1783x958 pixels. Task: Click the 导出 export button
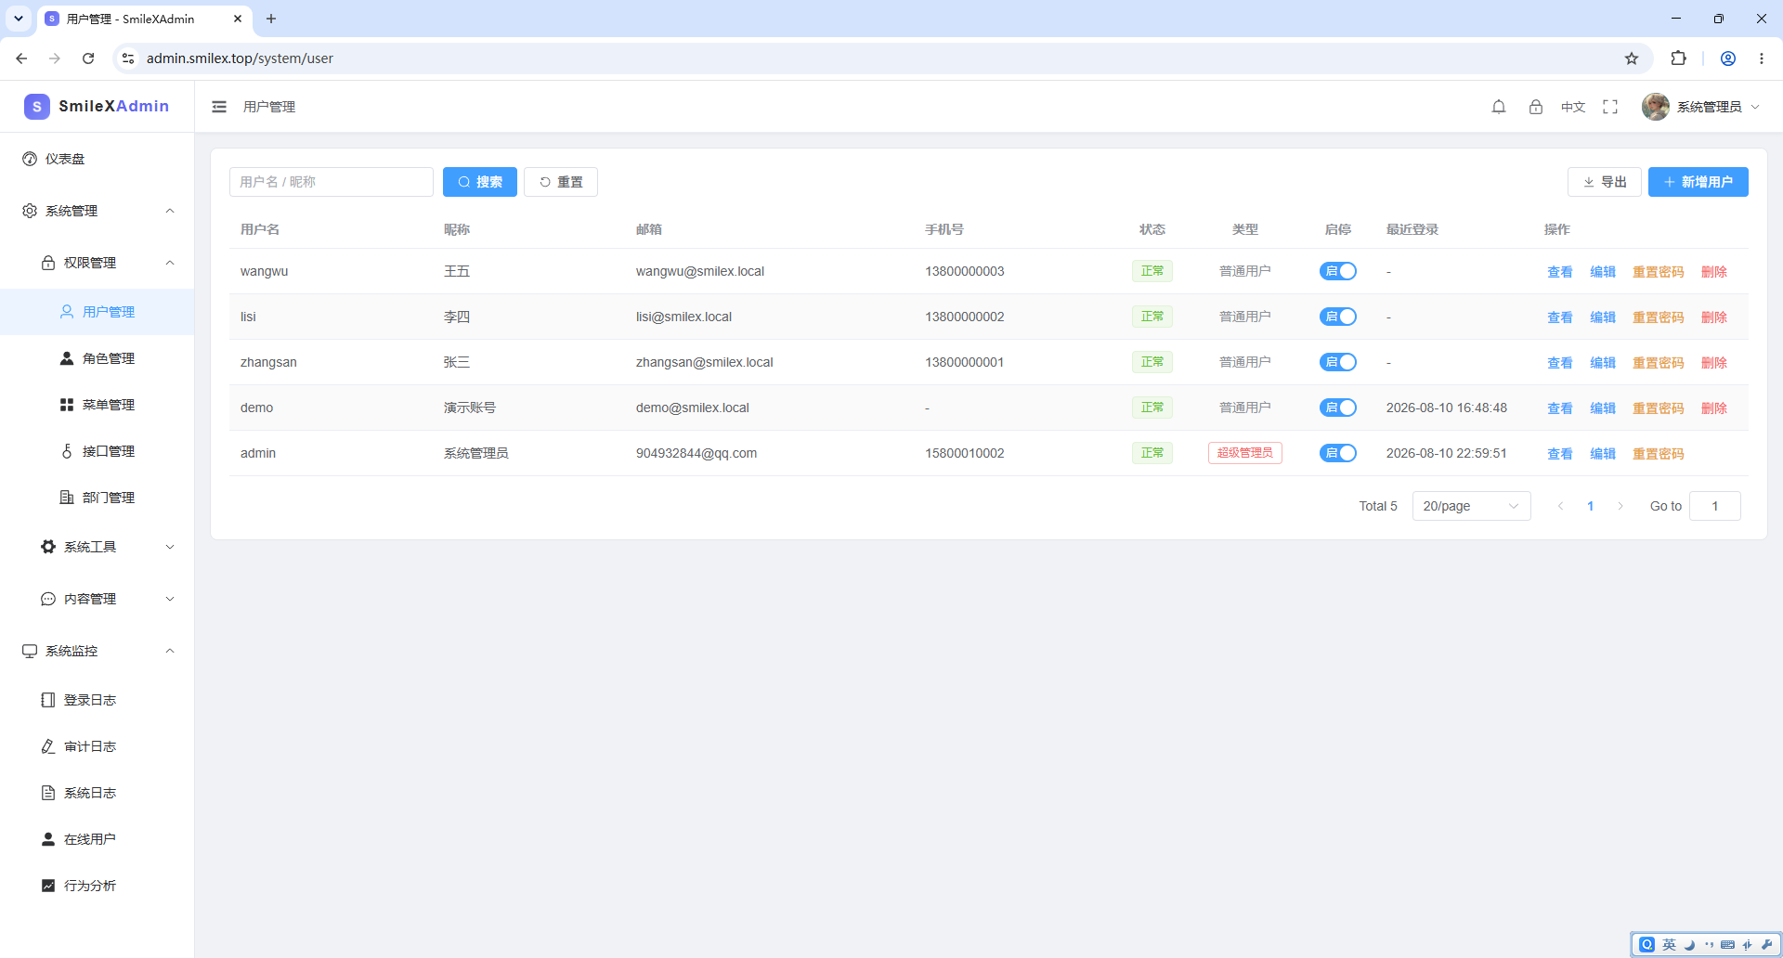pos(1605,182)
